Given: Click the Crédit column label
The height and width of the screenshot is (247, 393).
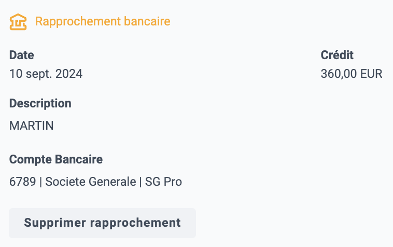Looking at the screenshot, I should coord(337,55).
